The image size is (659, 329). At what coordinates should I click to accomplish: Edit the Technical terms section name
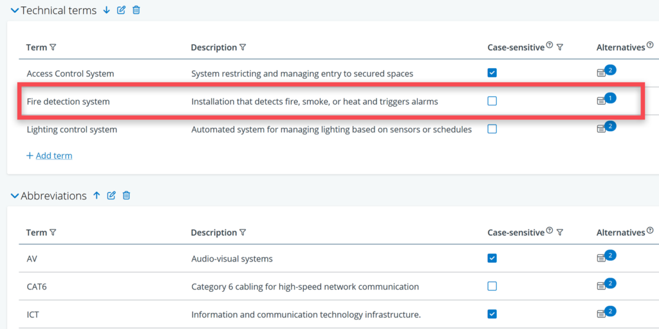[x=121, y=10]
